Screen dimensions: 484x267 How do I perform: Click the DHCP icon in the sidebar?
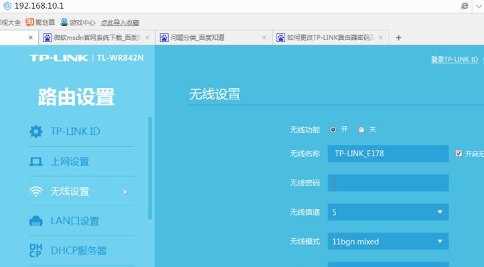pos(35,251)
